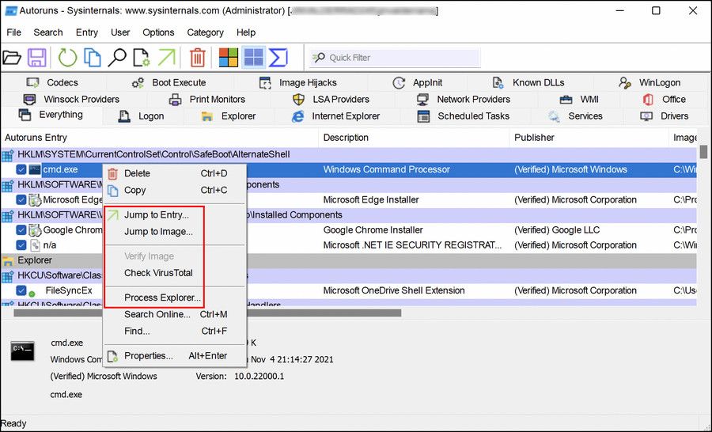Switch to the LSA Providers tab
The height and width of the screenshot is (432, 712).
coord(331,100)
